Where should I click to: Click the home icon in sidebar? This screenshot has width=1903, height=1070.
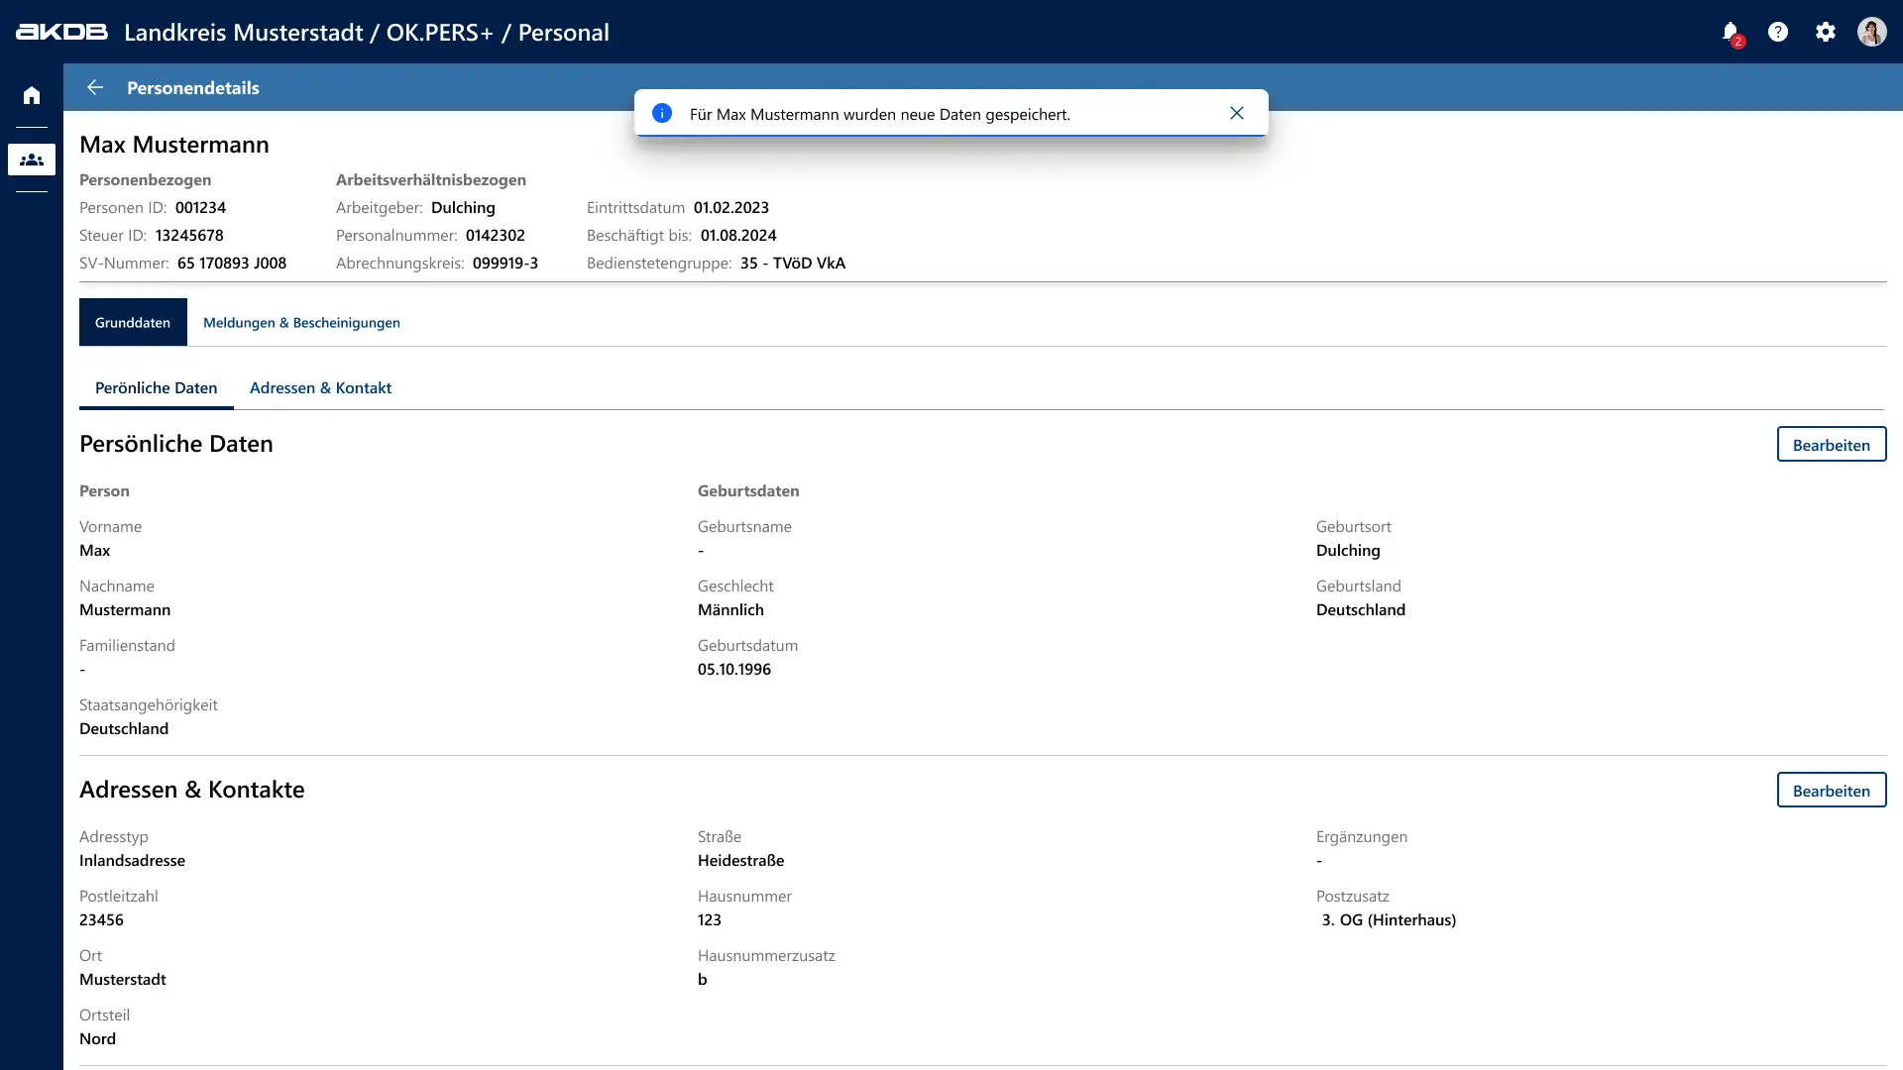32,95
